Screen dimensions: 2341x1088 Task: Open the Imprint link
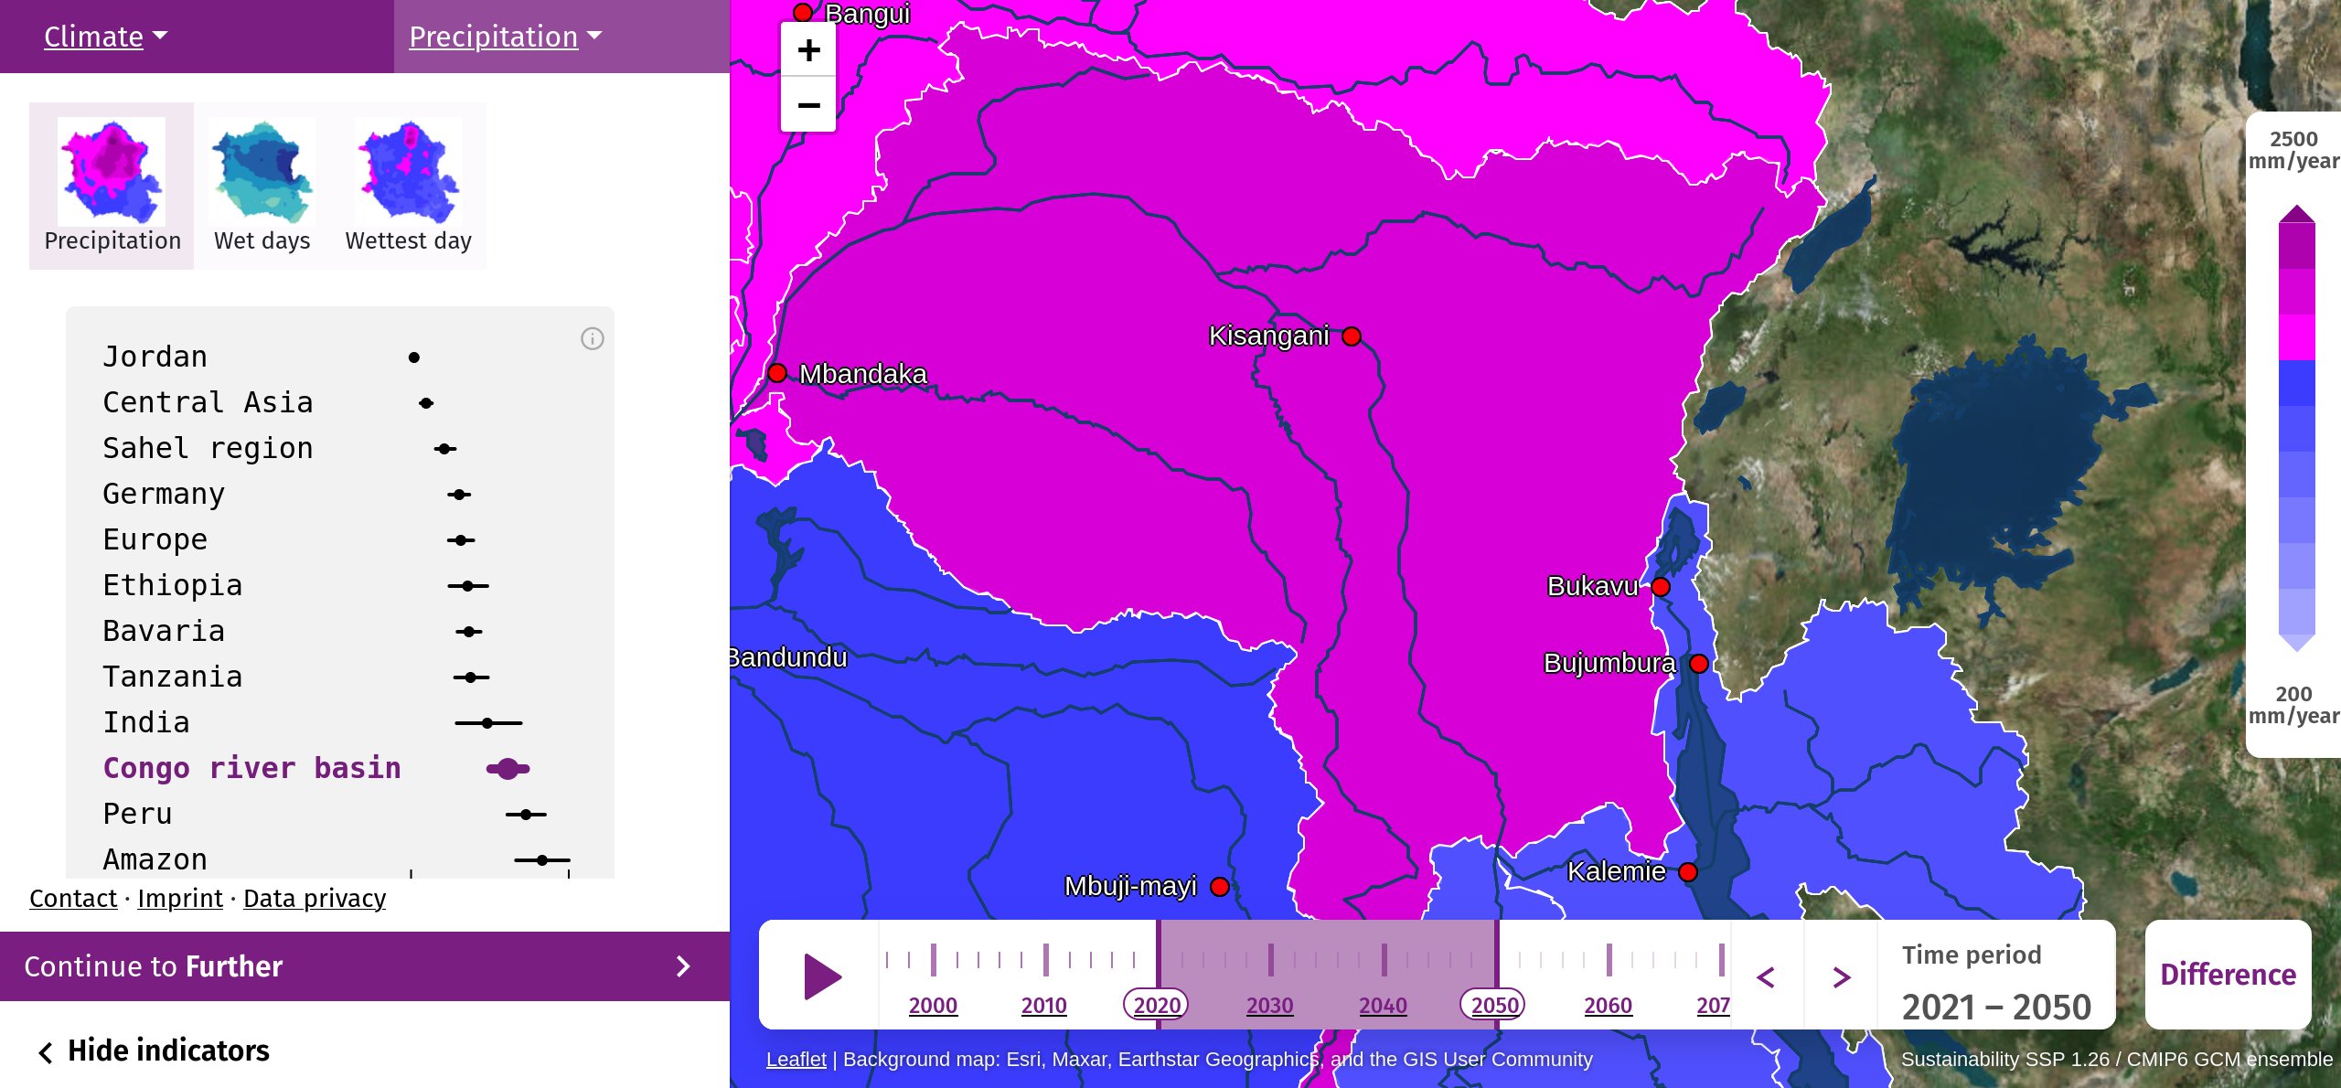(x=180, y=899)
